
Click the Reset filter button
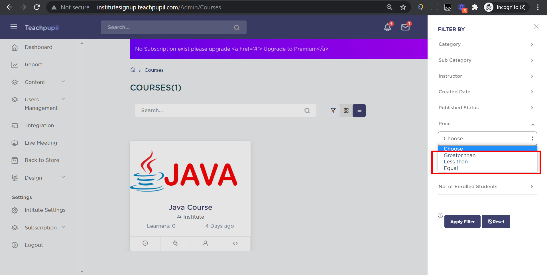click(496, 221)
